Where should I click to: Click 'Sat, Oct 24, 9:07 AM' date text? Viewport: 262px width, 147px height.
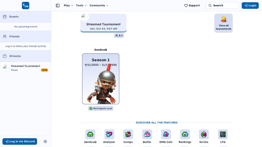click(103, 29)
